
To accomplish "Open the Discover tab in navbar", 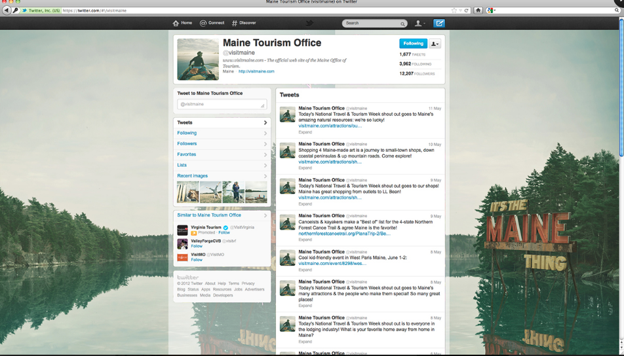I will pyautogui.click(x=244, y=23).
